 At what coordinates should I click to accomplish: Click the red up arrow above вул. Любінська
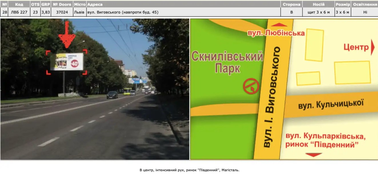click(x=279, y=25)
